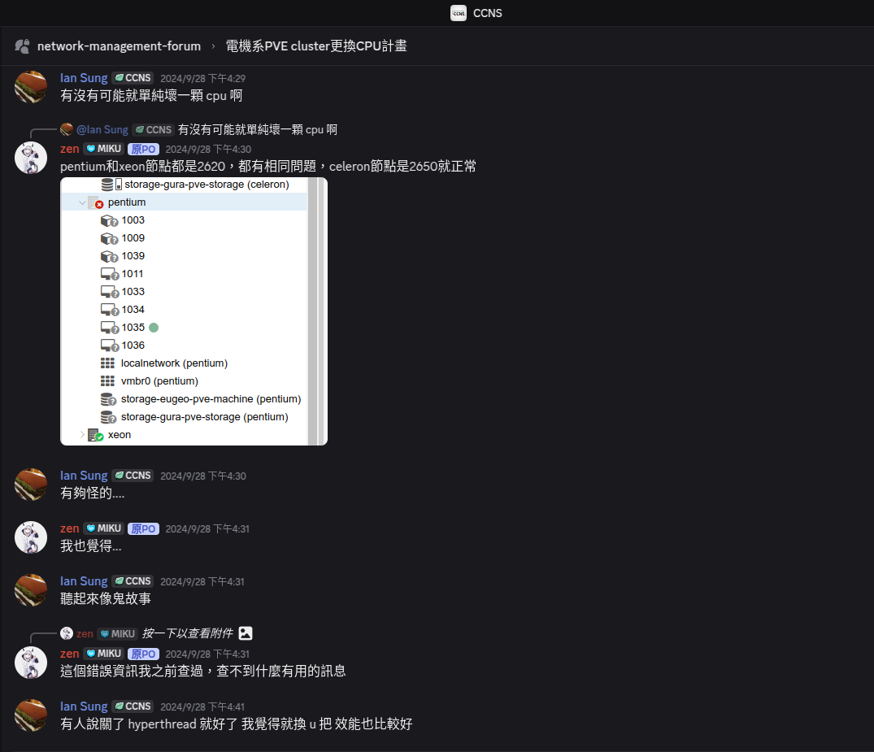The width and height of the screenshot is (874, 752).
Task: Open the @Ian Sung mention in the reply preview
Action: click(x=102, y=130)
